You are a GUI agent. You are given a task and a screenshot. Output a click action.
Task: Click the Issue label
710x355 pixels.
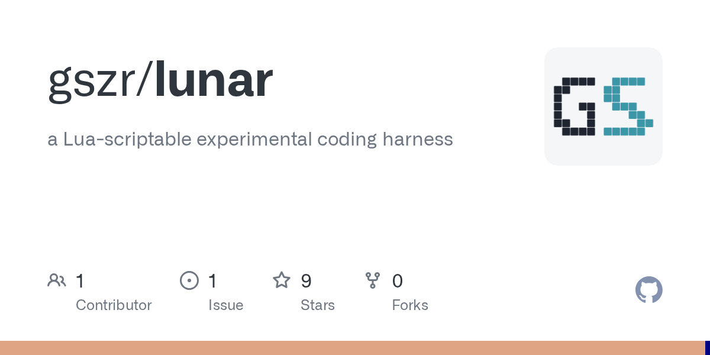coord(226,305)
